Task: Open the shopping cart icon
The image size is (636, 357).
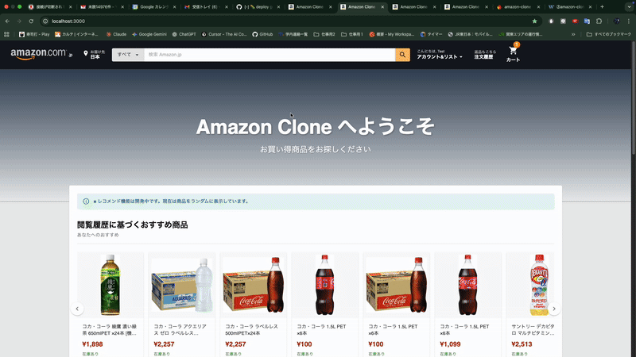Action: [x=513, y=51]
